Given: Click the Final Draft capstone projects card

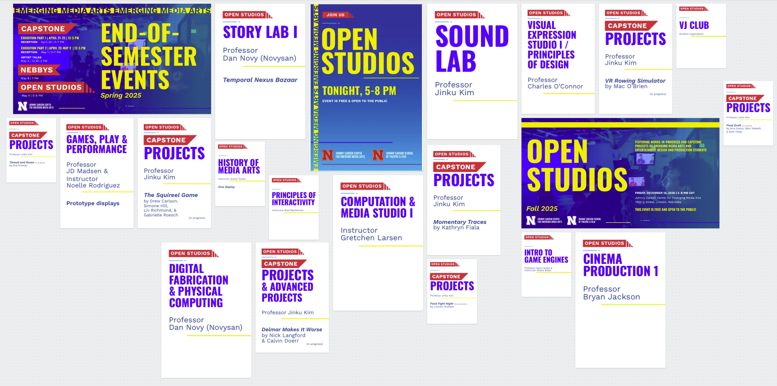Looking at the screenshot, I should click(x=748, y=113).
